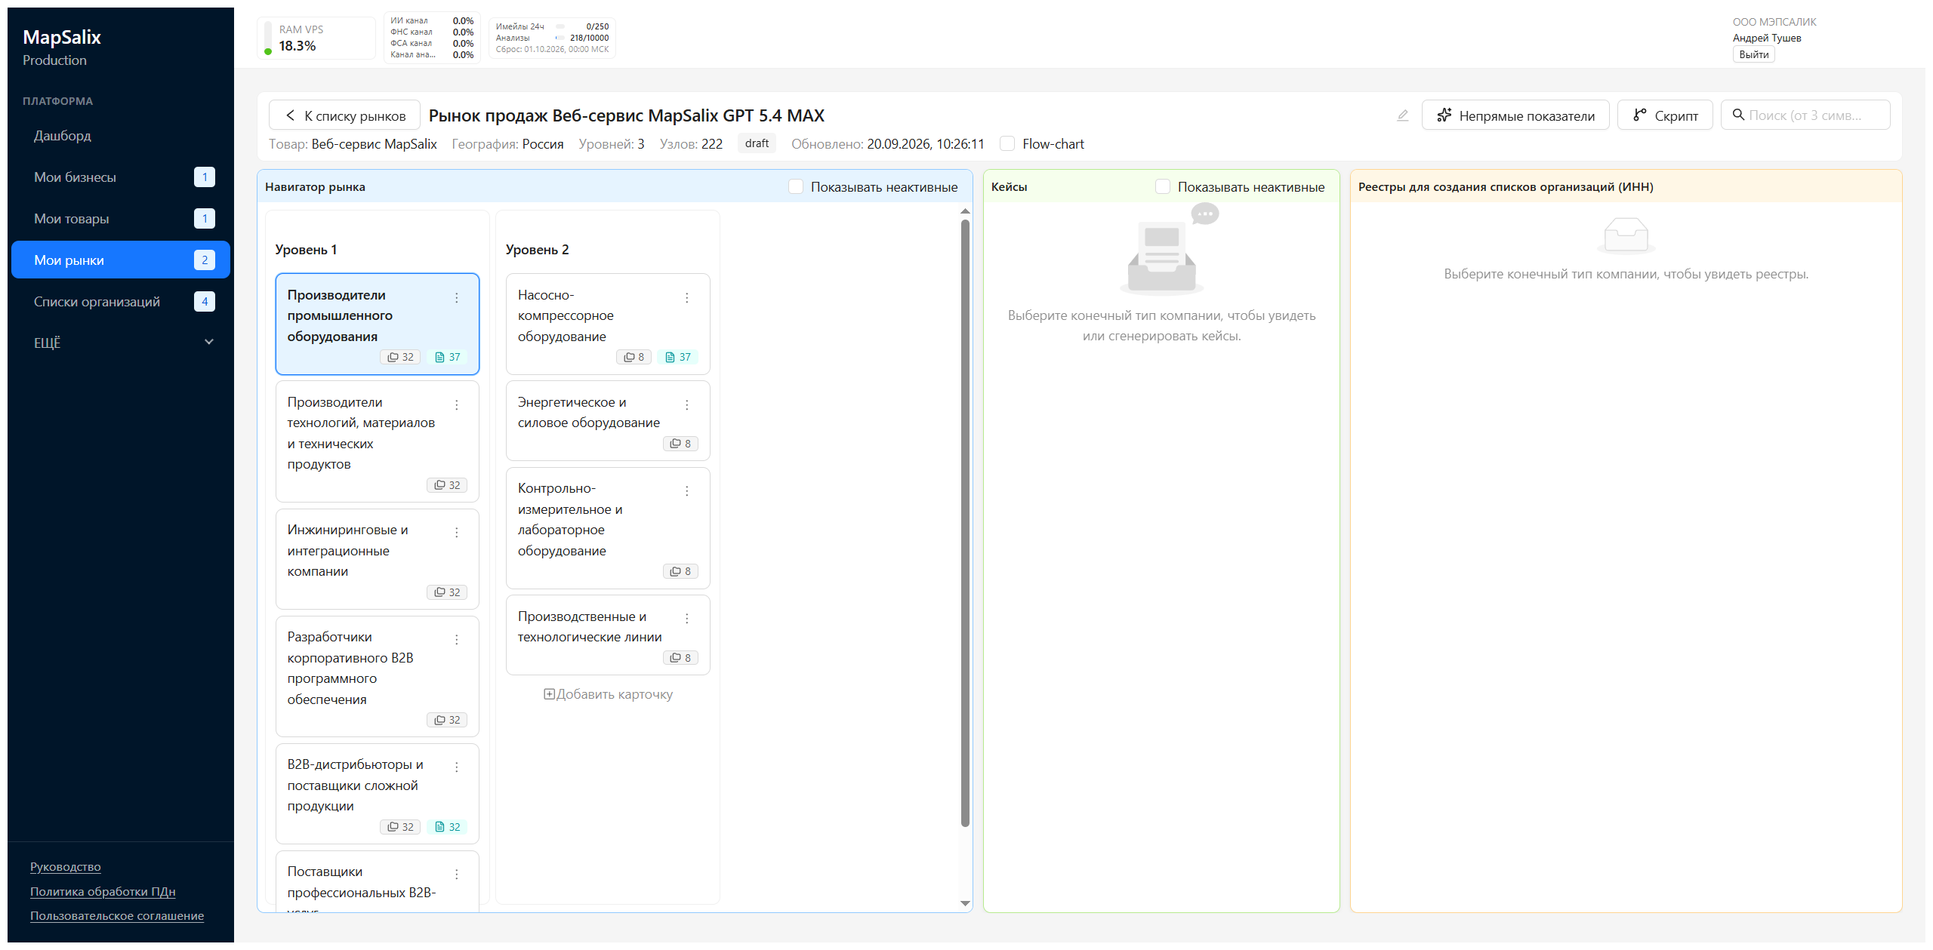Click Добавить карточку under Уровень 2
Image resolution: width=1933 pixels, height=950 pixels.
[608, 694]
